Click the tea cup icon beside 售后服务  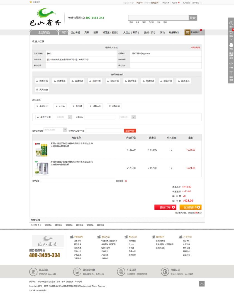click(x=153, y=237)
